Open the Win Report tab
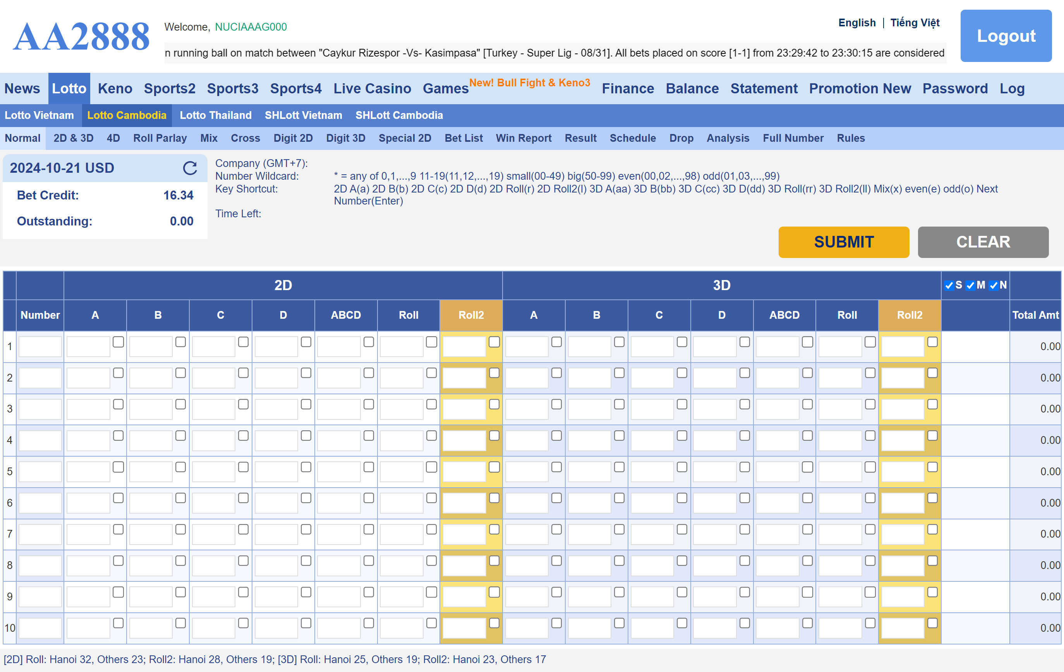Viewport: 1064px width, 672px height. click(523, 138)
